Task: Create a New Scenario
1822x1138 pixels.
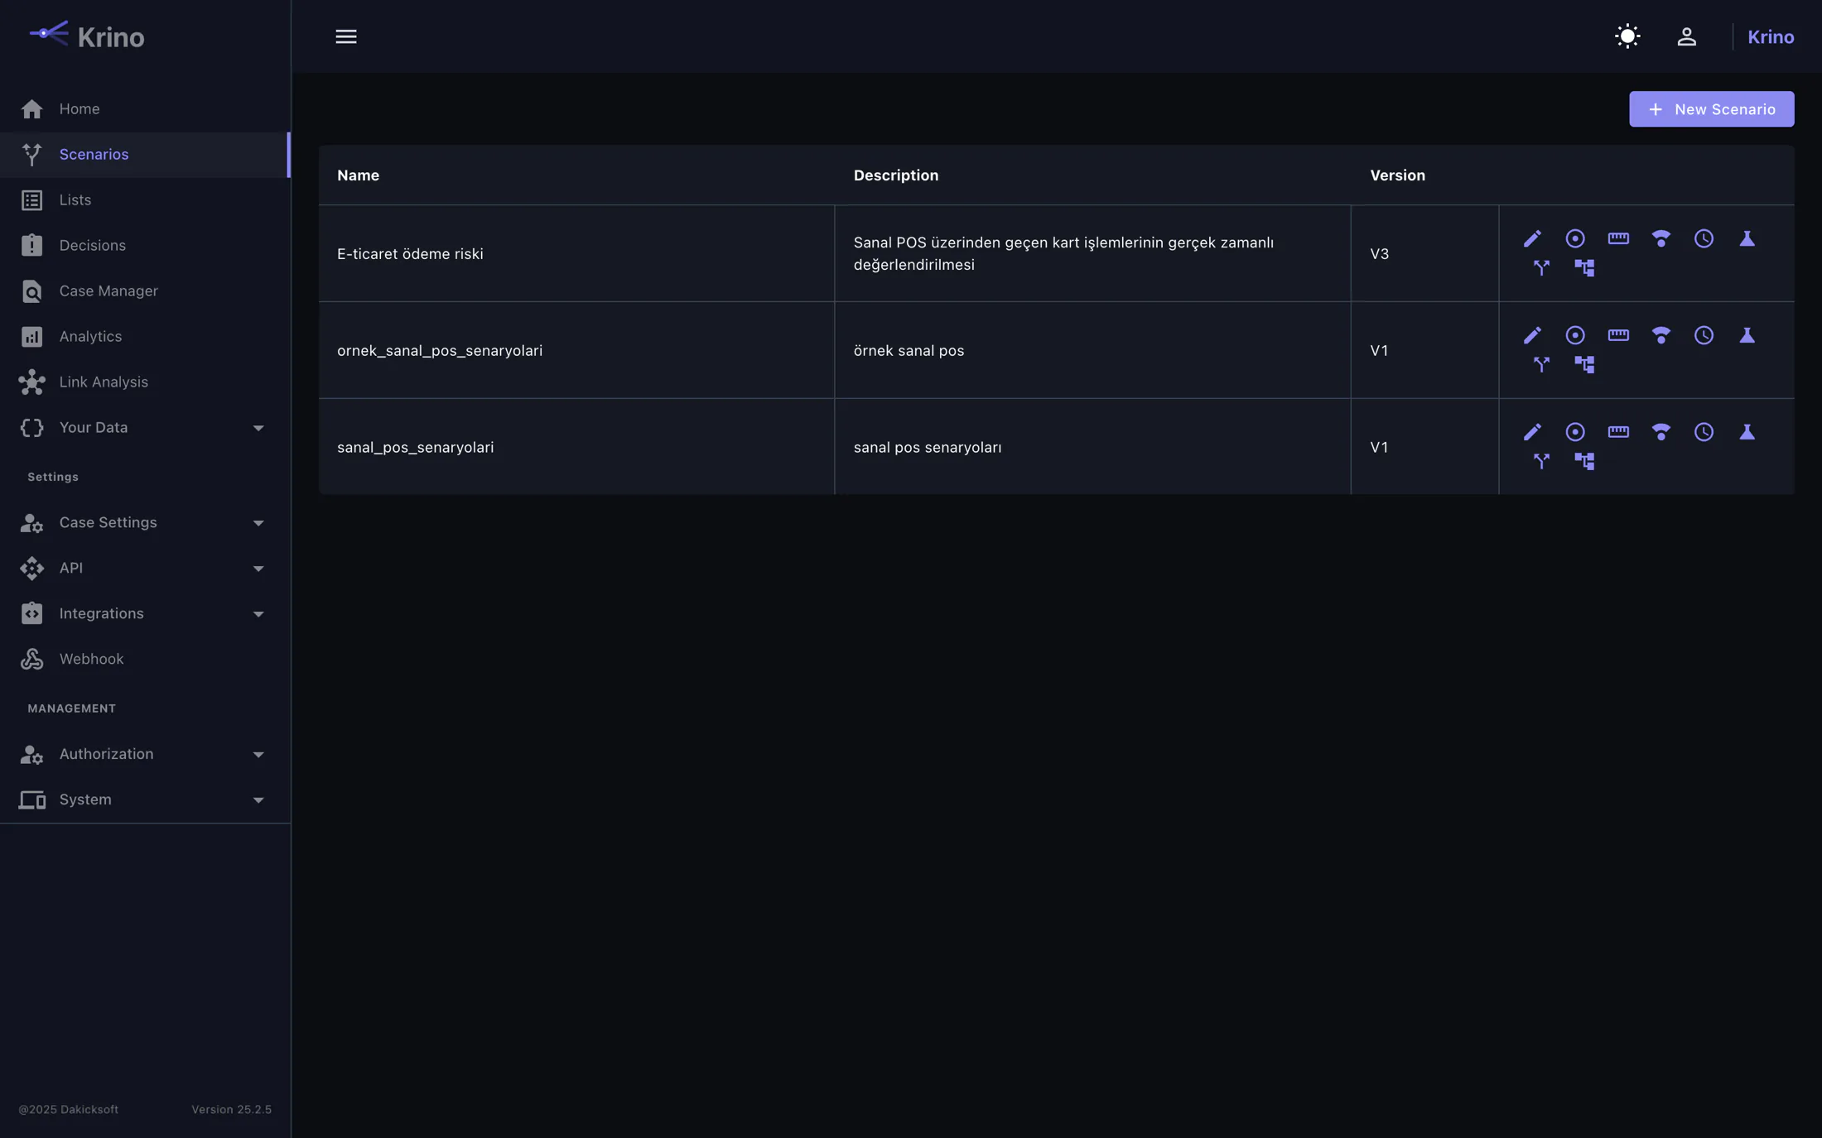Action: 1711,109
